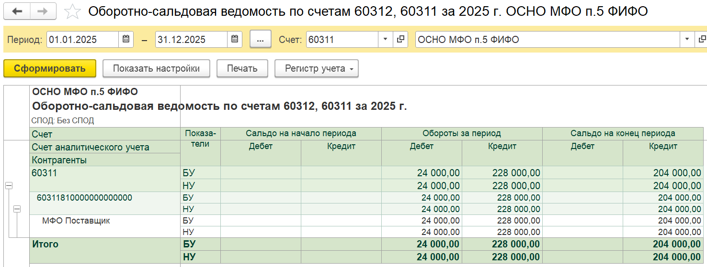The width and height of the screenshot is (707, 267).
Task: Collapse the 60311810000000000000 subaccount group
Action: [17, 209]
